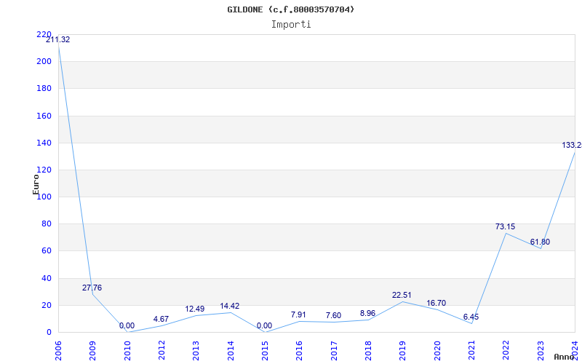This screenshot has height=364, width=582.
Task: Click the 0 y-axis tick label
Action: [x=49, y=333]
